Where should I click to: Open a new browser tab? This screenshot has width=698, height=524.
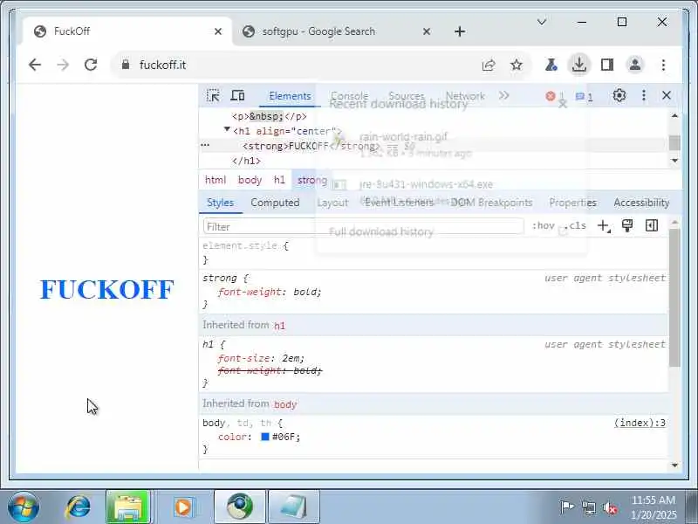(x=460, y=31)
